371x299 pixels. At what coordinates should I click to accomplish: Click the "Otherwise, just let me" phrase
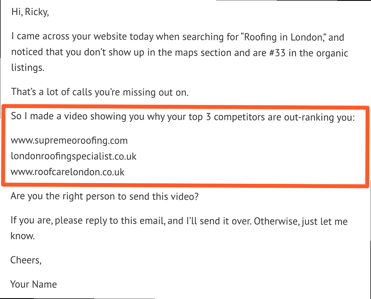pyautogui.click(x=301, y=221)
